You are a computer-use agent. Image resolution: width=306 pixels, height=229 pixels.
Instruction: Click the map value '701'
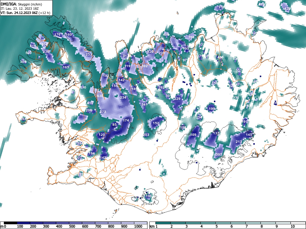pos(192,37)
